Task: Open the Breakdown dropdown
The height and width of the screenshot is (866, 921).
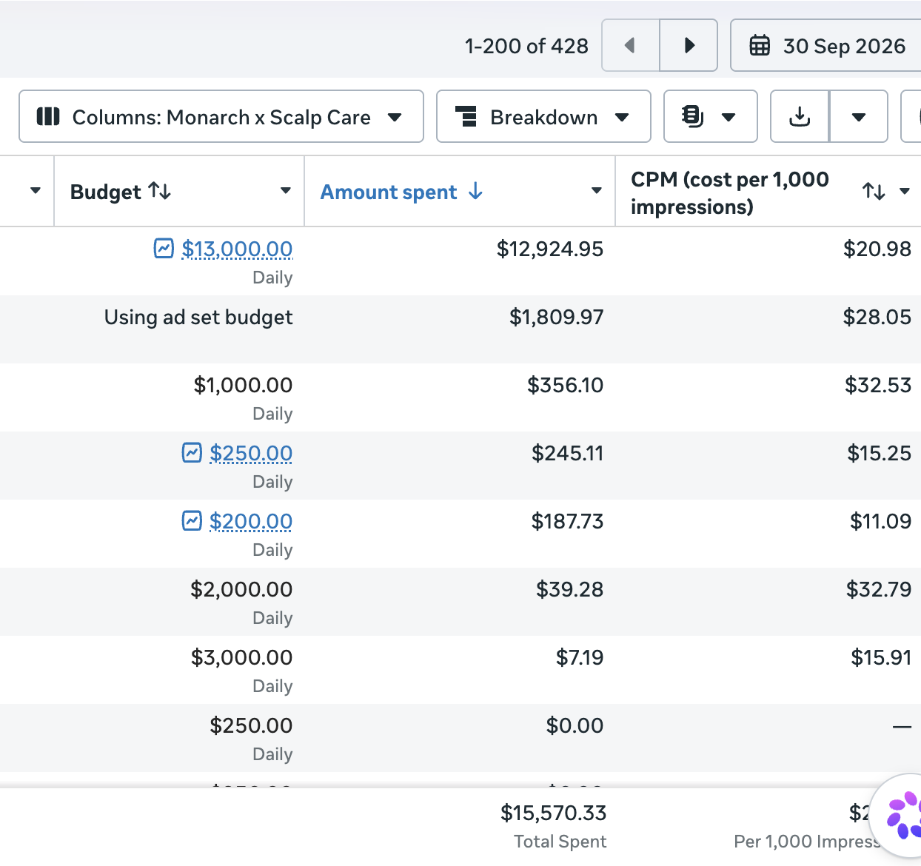Action: (543, 116)
